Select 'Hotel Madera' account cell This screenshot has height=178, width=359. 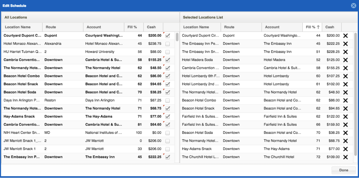coord(274,60)
